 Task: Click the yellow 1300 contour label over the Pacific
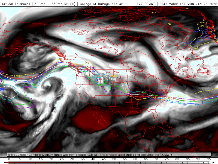pos(17,76)
